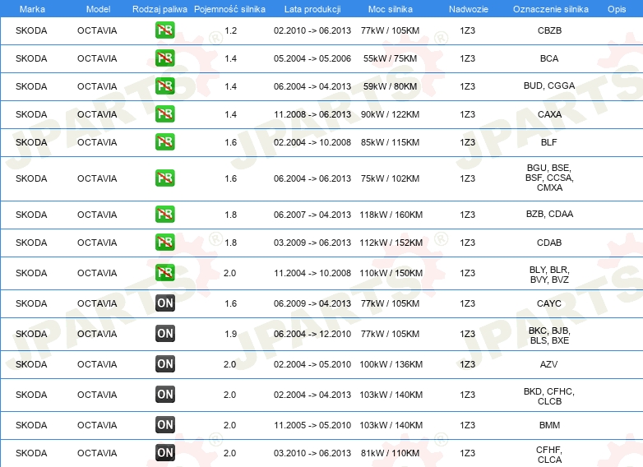
Task: Click production years 02.2004 -> 10.2008
Action: tap(312, 142)
